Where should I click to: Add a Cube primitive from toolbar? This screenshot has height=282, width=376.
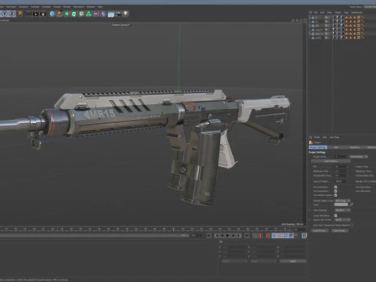pyautogui.click(x=52, y=13)
